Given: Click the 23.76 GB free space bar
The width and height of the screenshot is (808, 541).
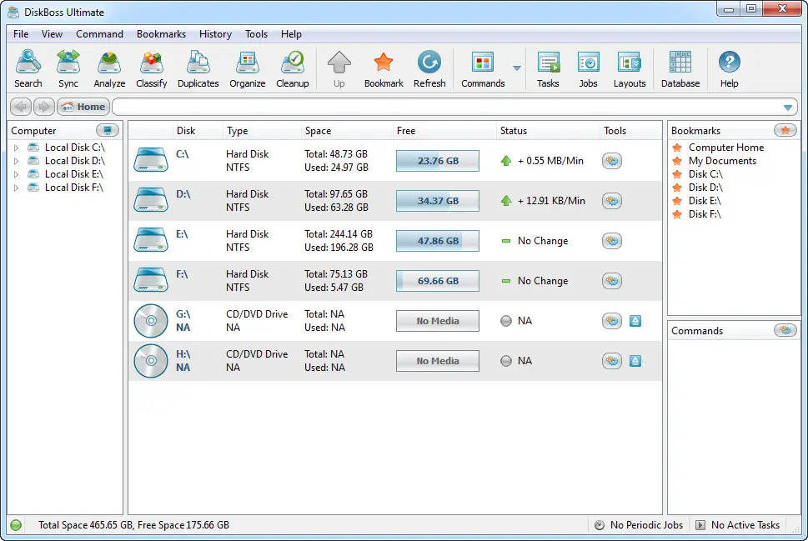Looking at the screenshot, I should click(438, 161).
